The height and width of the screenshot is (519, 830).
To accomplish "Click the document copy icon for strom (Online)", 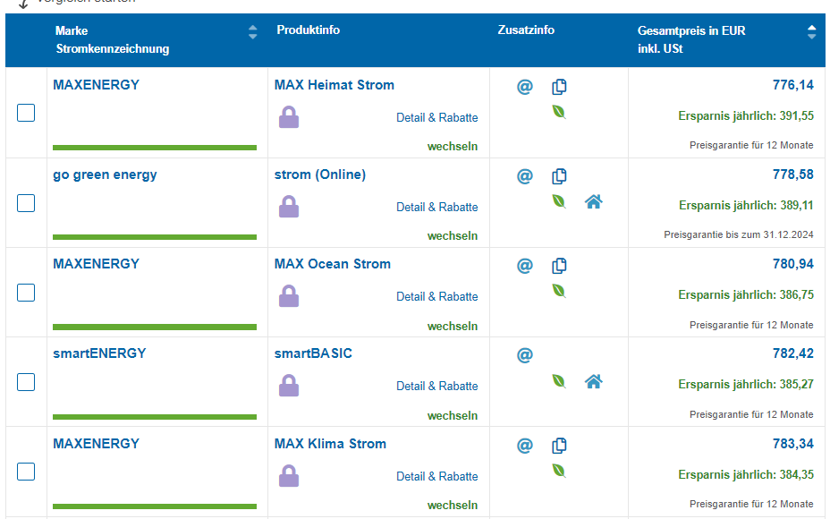I will tap(559, 175).
